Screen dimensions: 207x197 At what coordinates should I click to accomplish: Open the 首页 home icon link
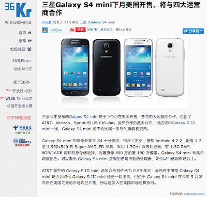[29, 33]
